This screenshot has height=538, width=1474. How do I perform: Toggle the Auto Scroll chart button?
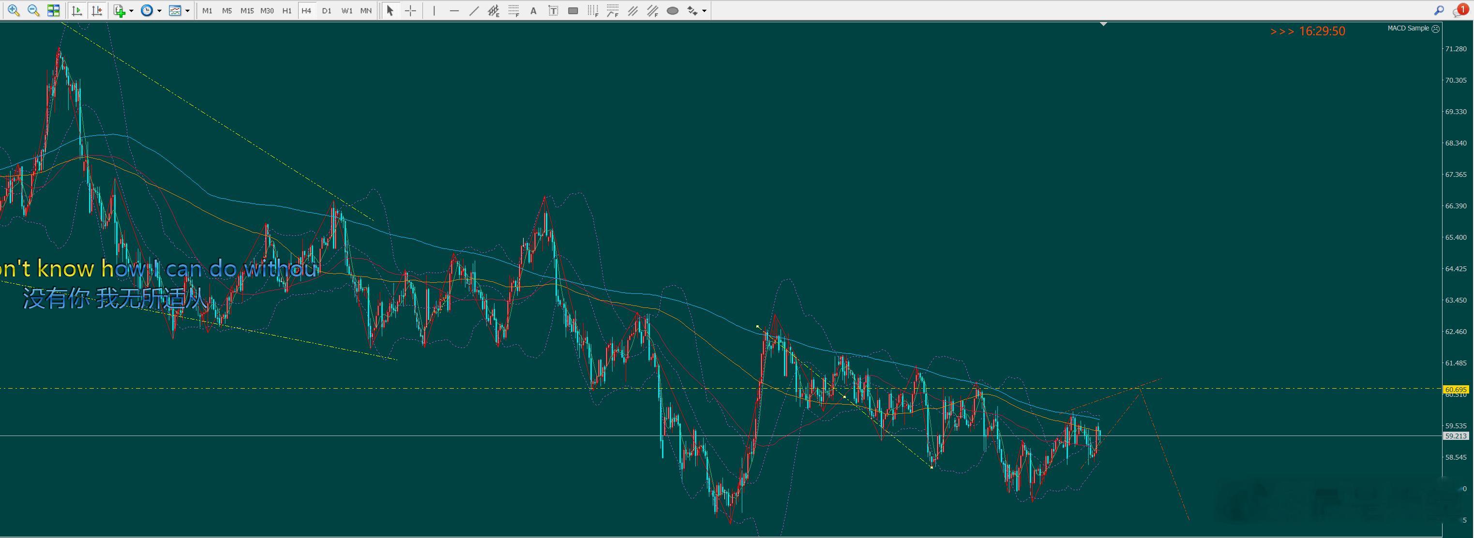click(x=77, y=10)
